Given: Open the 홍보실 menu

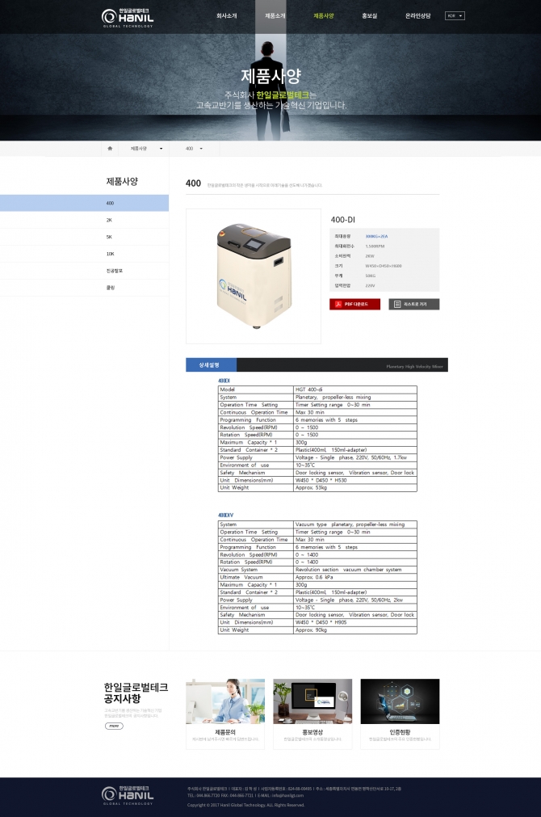Looking at the screenshot, I should tap(369, 16).
